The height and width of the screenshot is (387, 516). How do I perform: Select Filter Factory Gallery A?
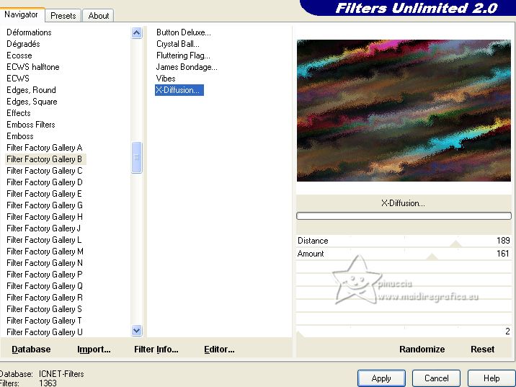[x=45, y=148]
